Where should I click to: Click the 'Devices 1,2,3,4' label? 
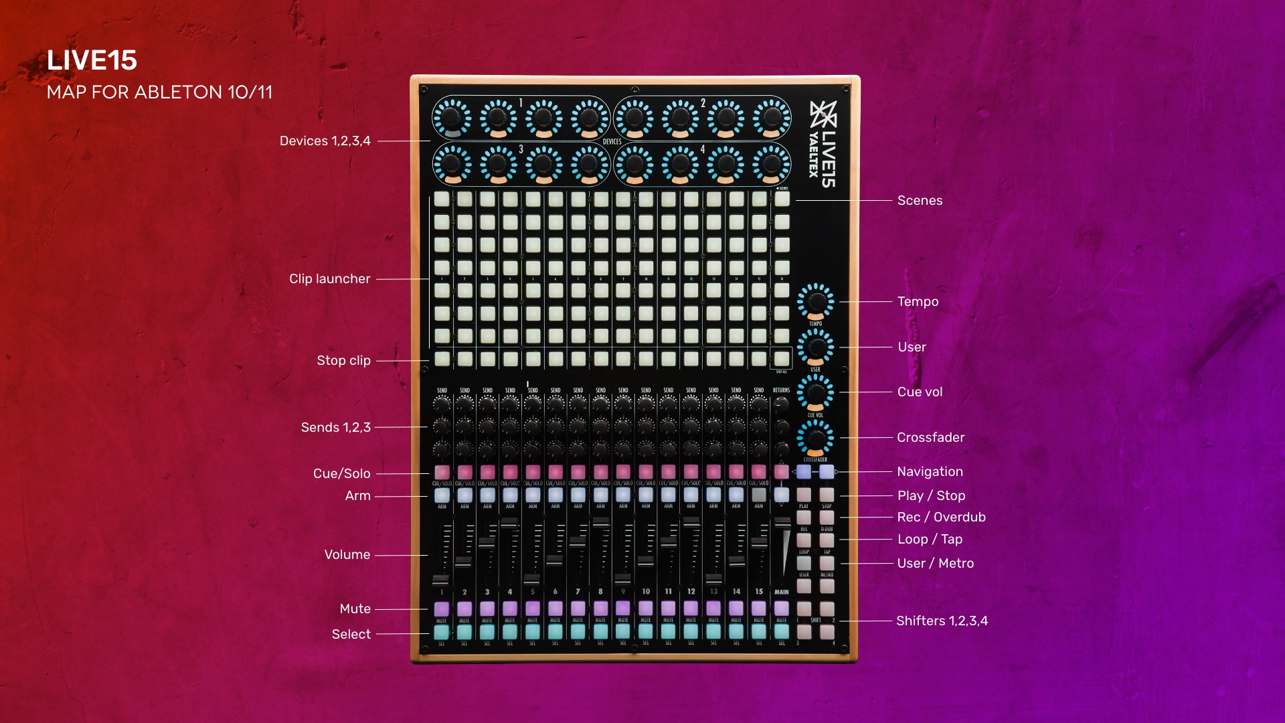tap(325, 141)
